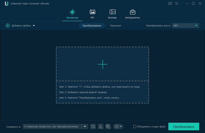Toggle the lightning high-speed conversion icon
Viewport: 205px width, 133px height.
[x=100, y=127]
